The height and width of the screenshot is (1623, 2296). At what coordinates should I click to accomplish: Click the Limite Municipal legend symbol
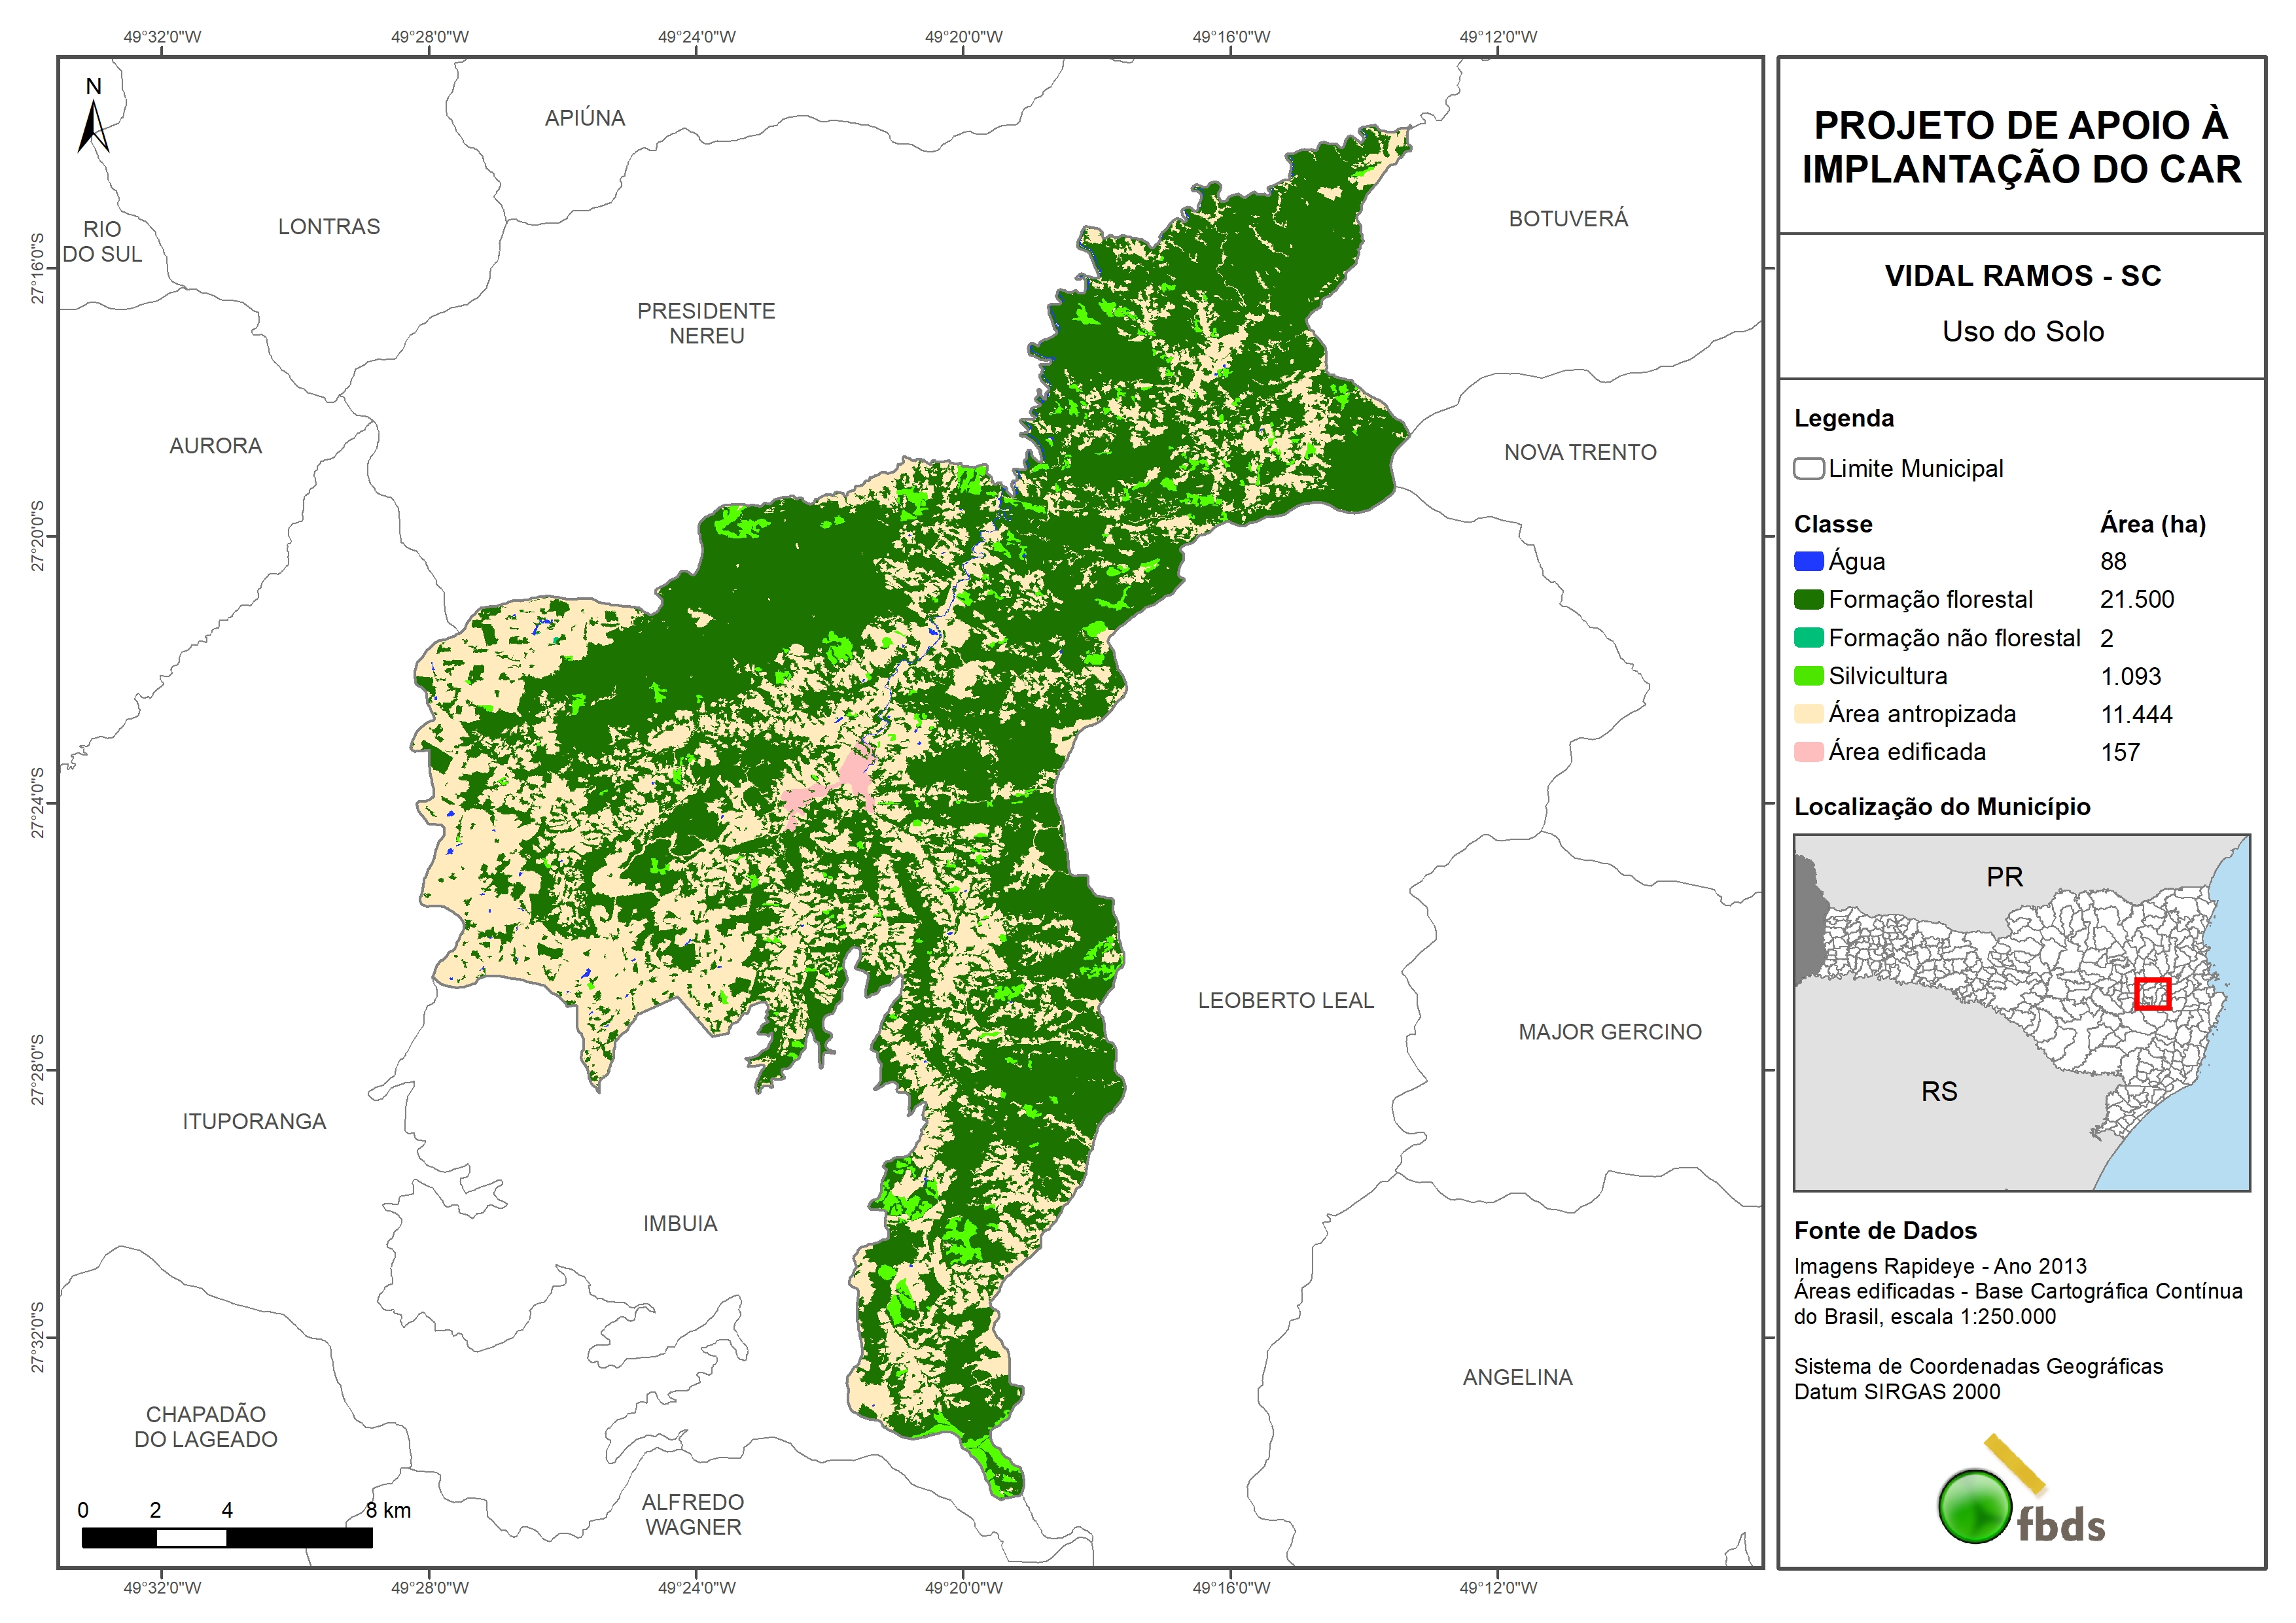[x=1808, y=469]
